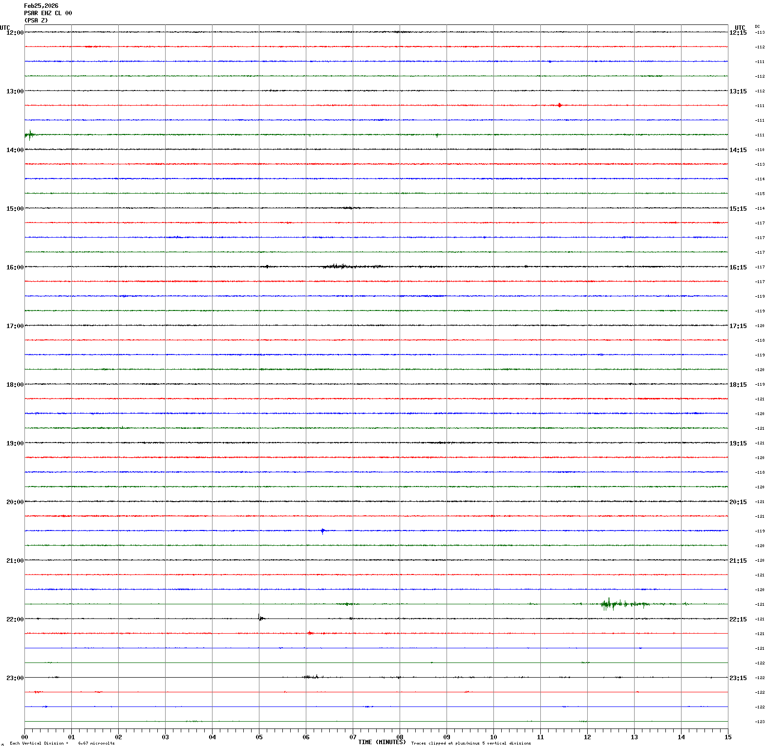The image size is (767, 750).
Task: Select the Each Vertical Division scale note
Action: point(62,743)
